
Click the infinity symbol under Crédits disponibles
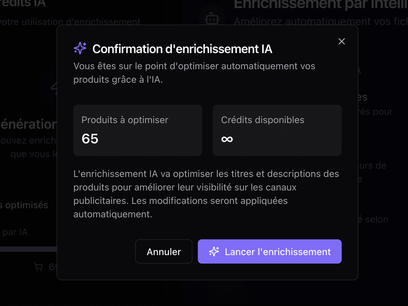(227, 139)
